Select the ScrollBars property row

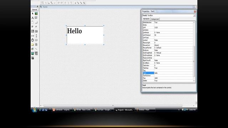pos(168,63)
